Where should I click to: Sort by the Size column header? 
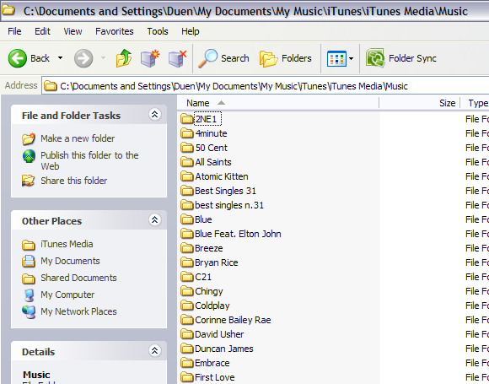coord(420,103)
